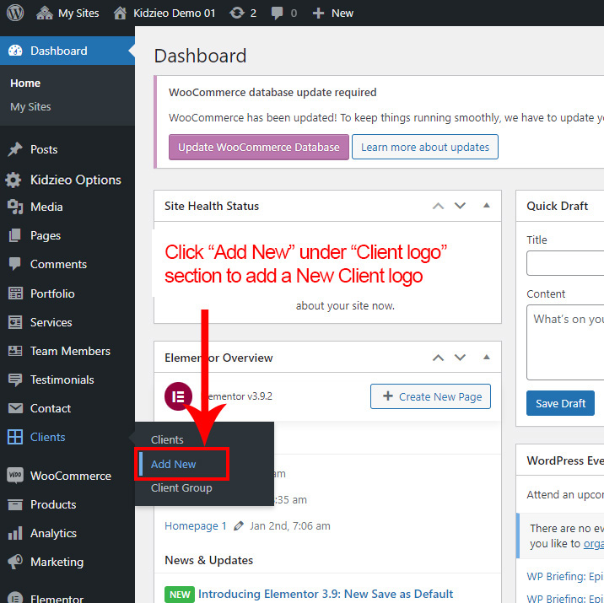Click Create New Page button

(x=430, y=396)
